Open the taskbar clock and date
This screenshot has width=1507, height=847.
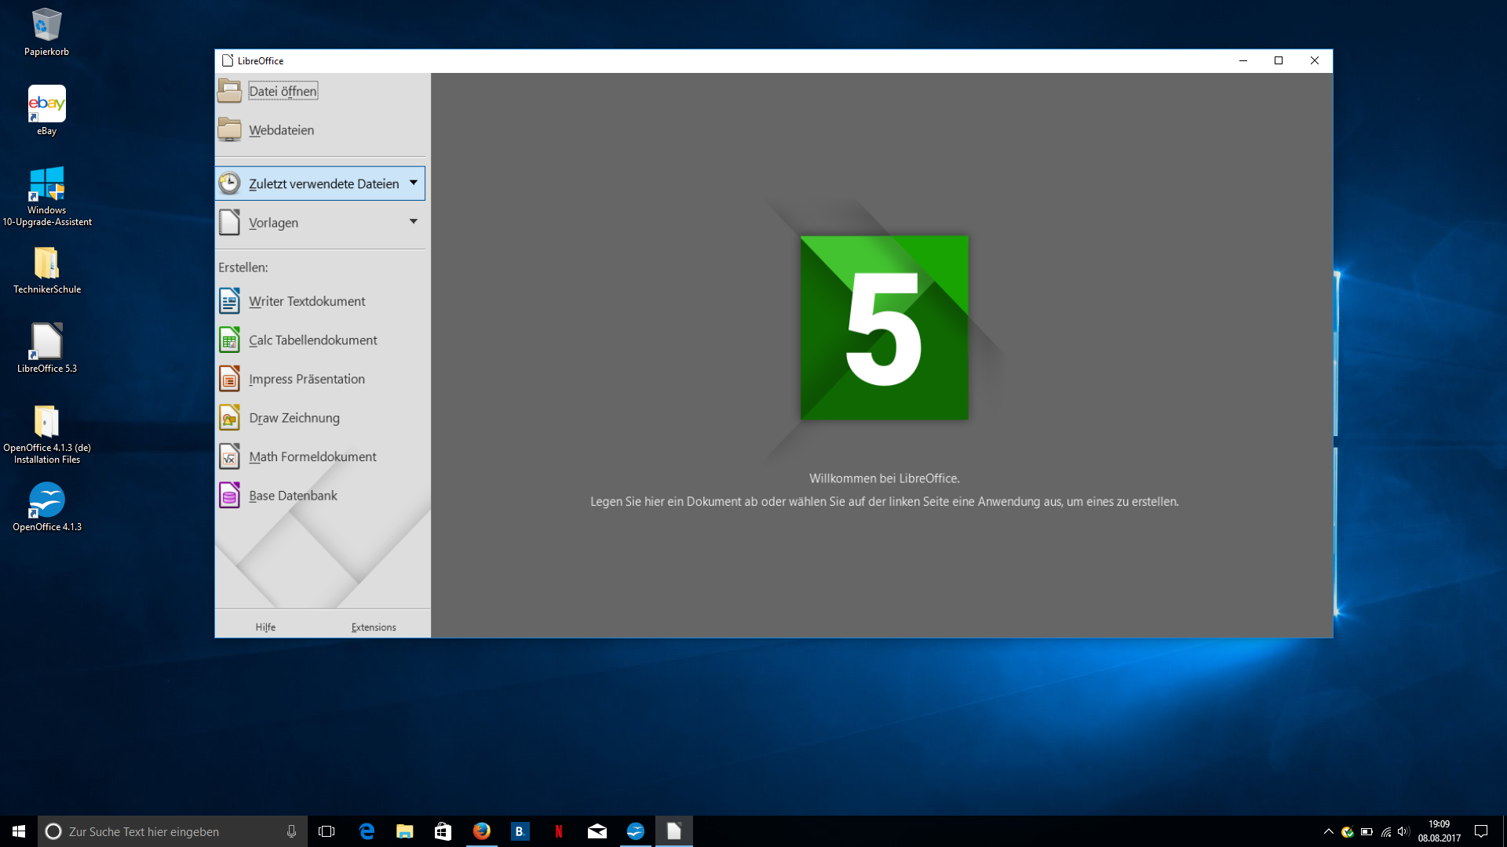(1439, 831)
